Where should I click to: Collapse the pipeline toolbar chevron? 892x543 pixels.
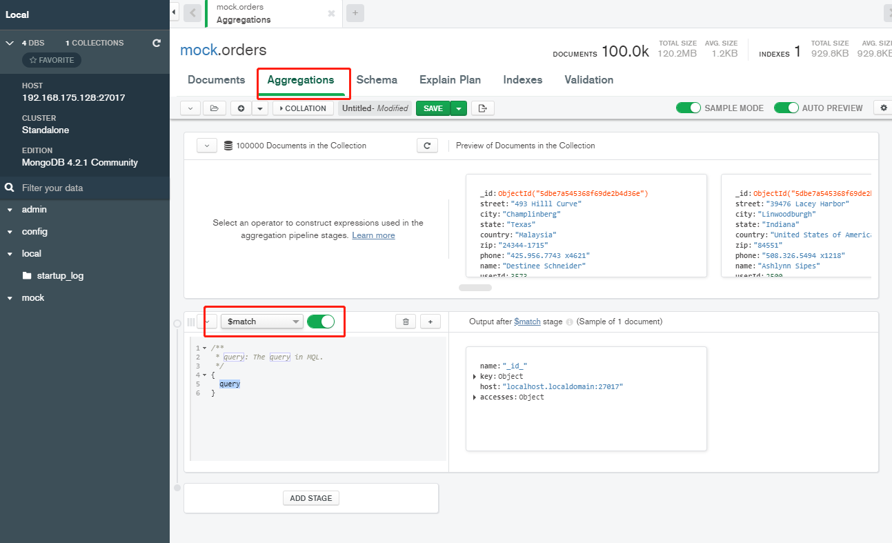coord(190,108)
